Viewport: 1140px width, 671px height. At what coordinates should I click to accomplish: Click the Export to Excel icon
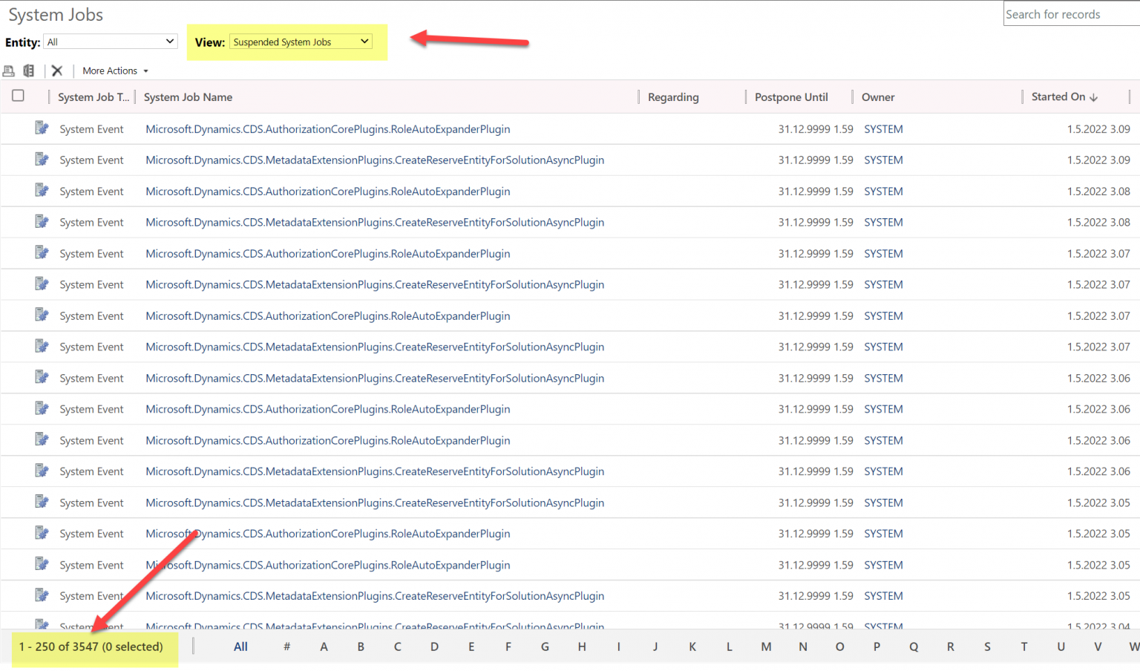[x=29, y=71]
